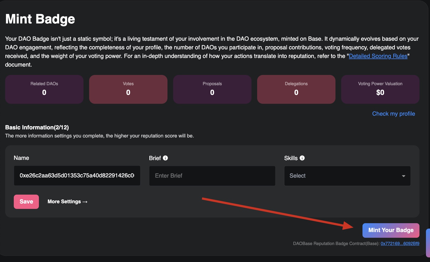Image resolution: width=430 pixels, height=262 pixels.
Task: Click the DAOBase Reputation Badge Contract(Base) label
Action: point(336,244)
